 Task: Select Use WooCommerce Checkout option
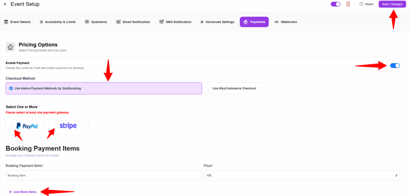point(209,88)
